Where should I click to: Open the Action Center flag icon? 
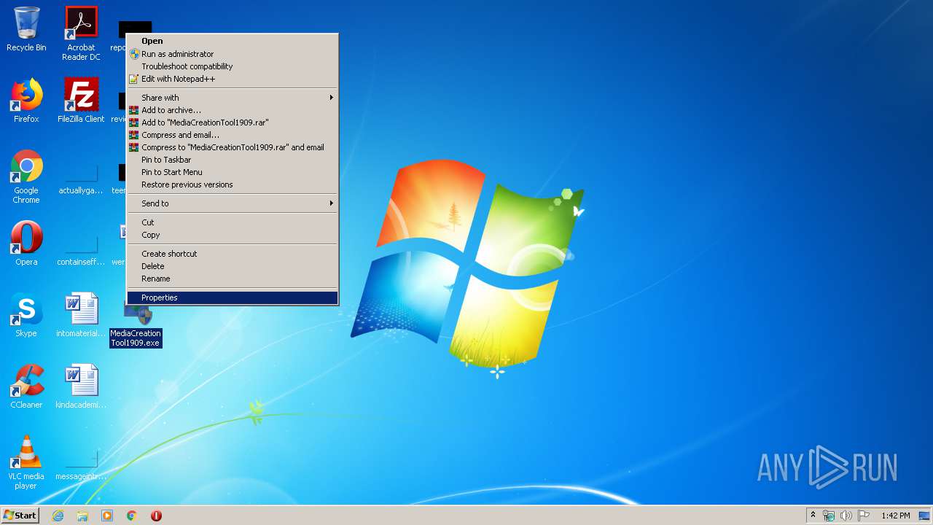[x=864, y=516]
